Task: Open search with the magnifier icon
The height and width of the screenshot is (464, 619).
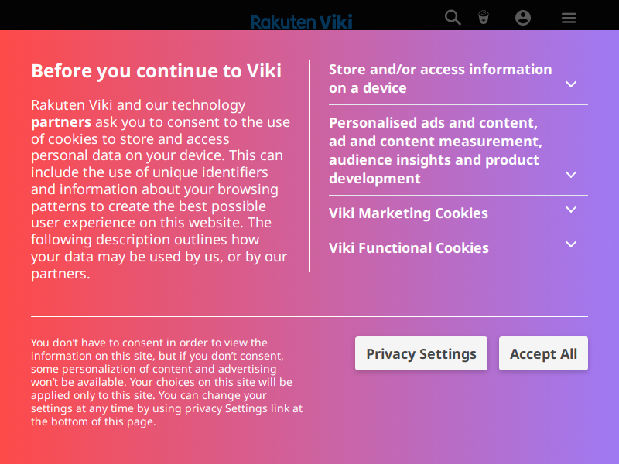Action: (453, 18)
